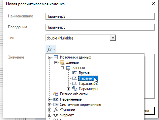
Task: Click the Параметр1 numeric column icon
Action: pyautogui.click(x=75, y=78)
